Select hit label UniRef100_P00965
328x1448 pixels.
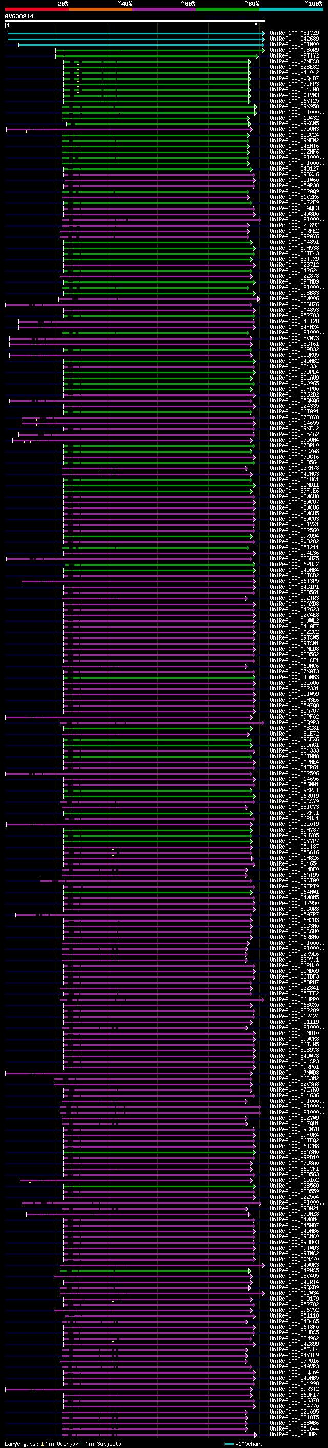pyautogui.click(x=294, y=383)
